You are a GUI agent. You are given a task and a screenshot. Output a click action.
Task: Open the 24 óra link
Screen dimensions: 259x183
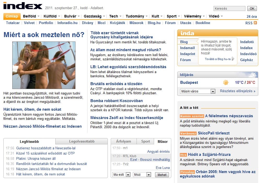(x=252, y=16)
